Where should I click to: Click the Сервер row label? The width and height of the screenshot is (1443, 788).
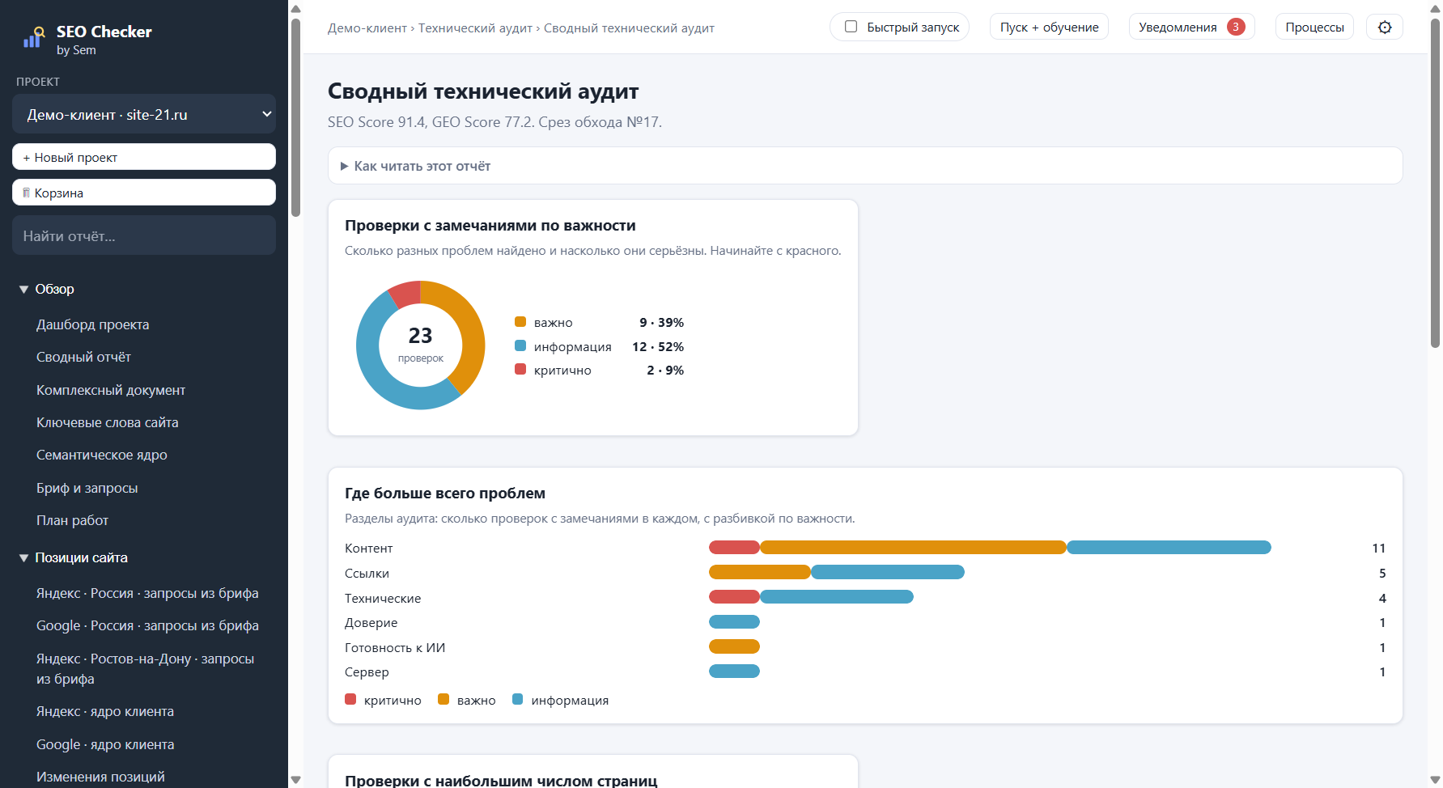367,672
